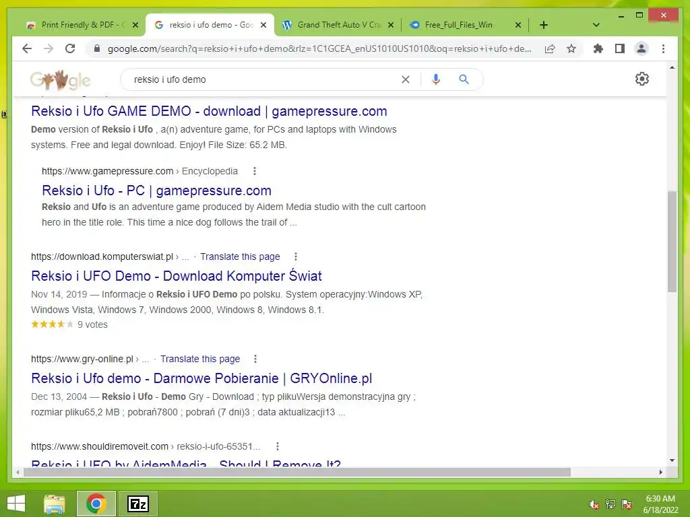This screenshot has width=690, height=517.
Task: Bookmark this page with the star
Action: point(571,48)
